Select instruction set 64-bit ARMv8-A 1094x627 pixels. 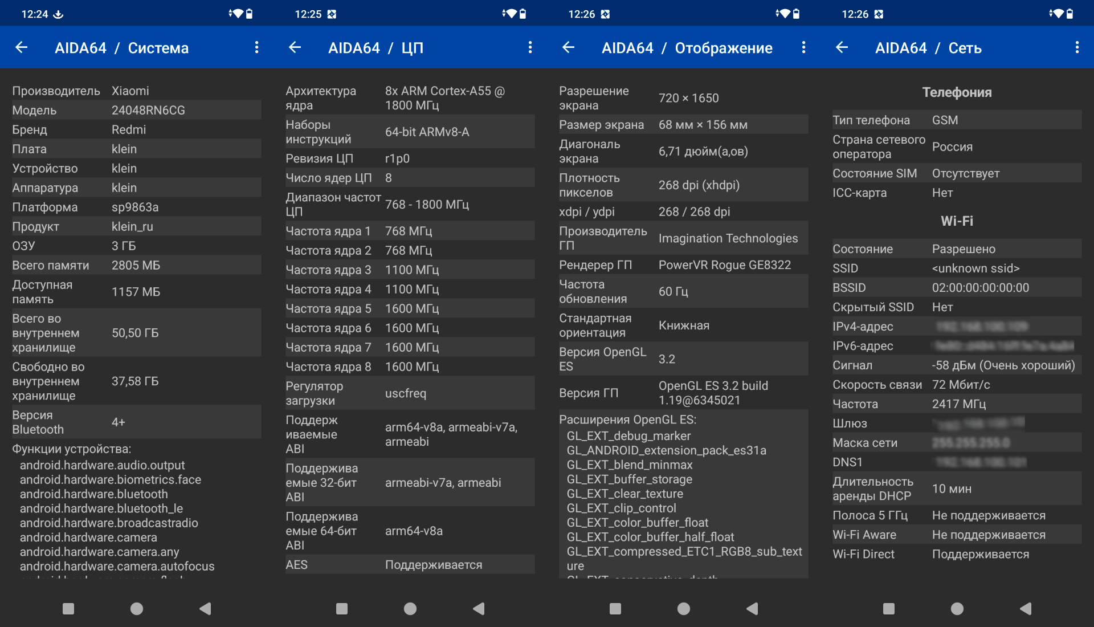coord(427,132)
